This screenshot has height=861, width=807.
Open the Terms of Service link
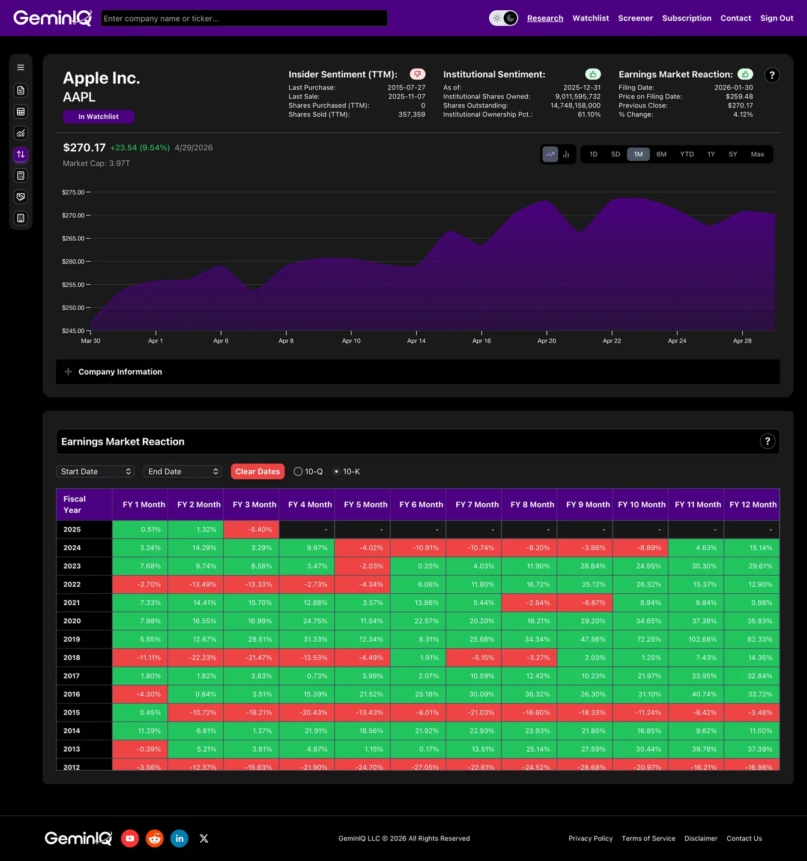click(648, 838)
